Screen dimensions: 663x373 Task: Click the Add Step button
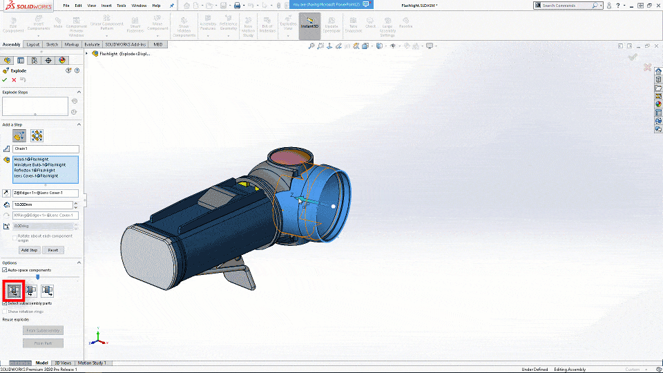tap(29, 250)
